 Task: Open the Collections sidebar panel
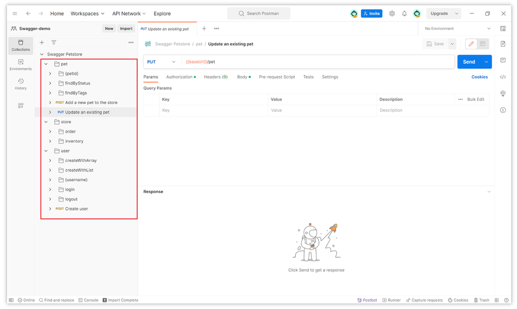tap(21, 46)
